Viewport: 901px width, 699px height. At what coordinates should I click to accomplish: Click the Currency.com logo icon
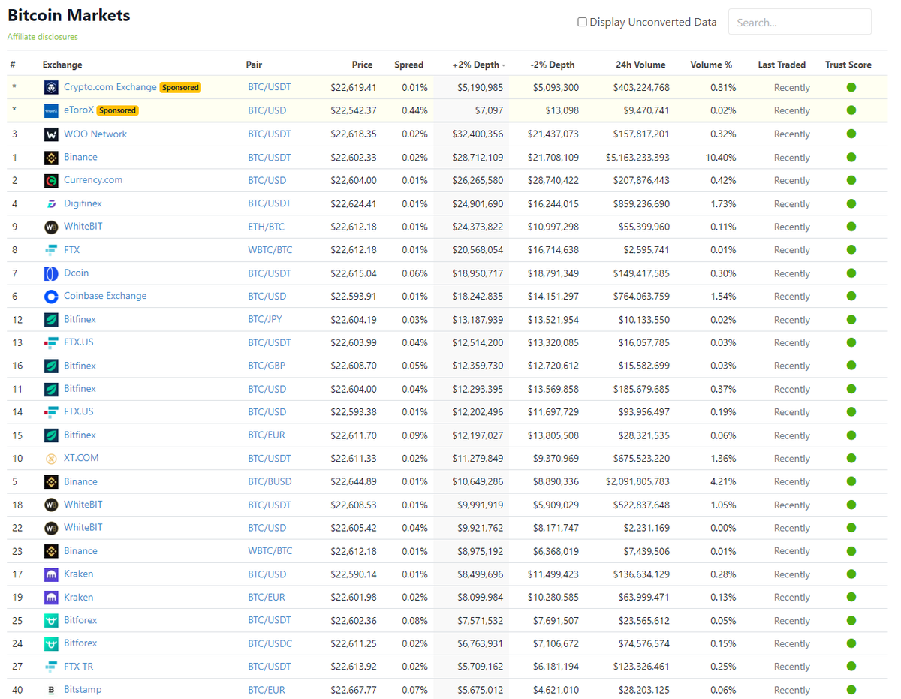pos(51,181)
